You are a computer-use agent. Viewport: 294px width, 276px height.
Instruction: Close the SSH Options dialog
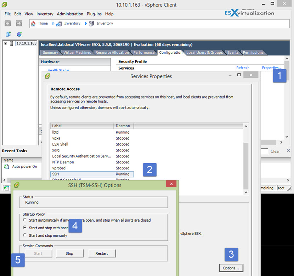pos(171,184)
